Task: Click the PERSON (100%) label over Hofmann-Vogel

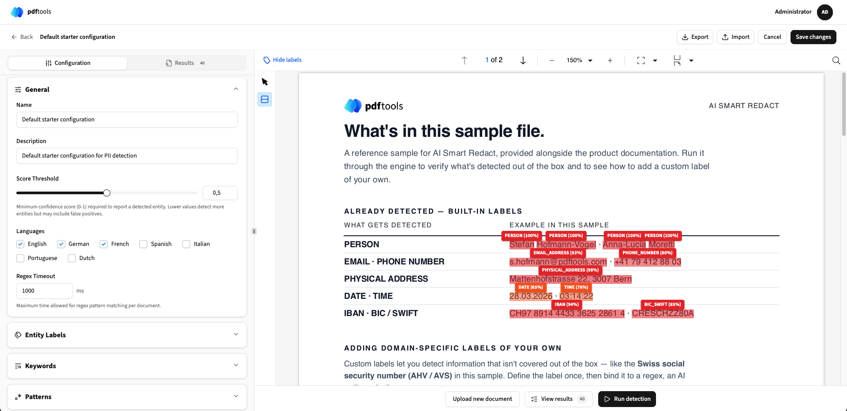Action: coord(566,236)
